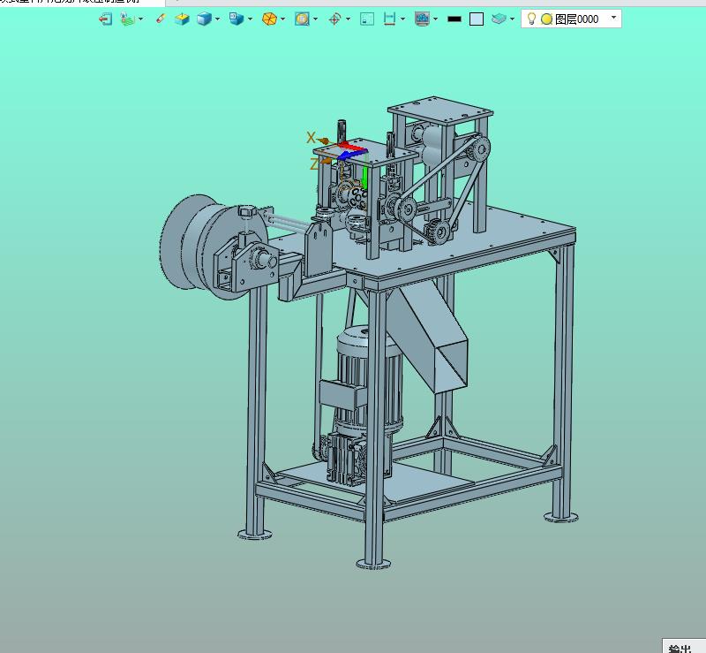This screenshot has width=706, height=653.
Task: Select the slanted discharge chute in model
Action: pos(428,336)
